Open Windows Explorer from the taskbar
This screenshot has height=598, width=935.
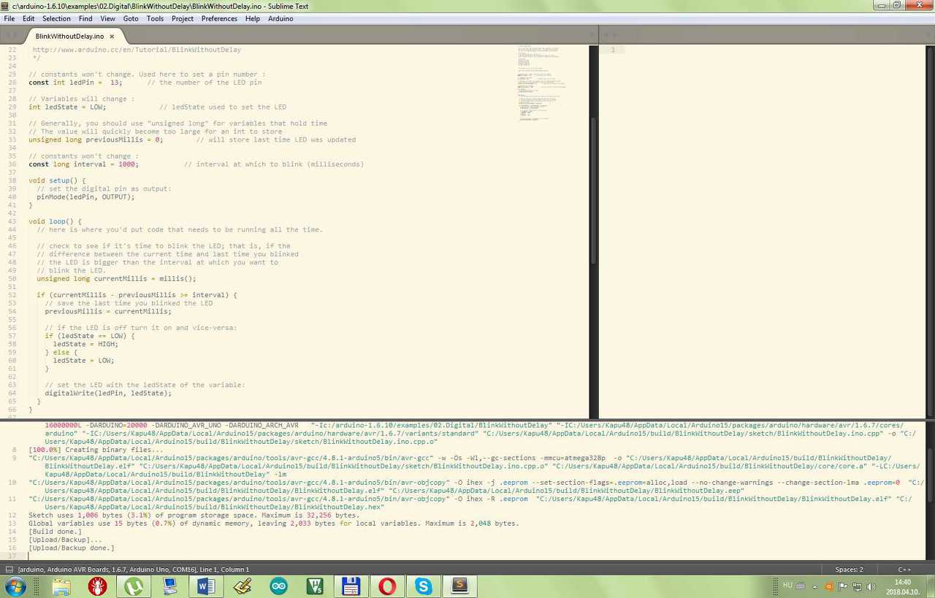point(61,586)
